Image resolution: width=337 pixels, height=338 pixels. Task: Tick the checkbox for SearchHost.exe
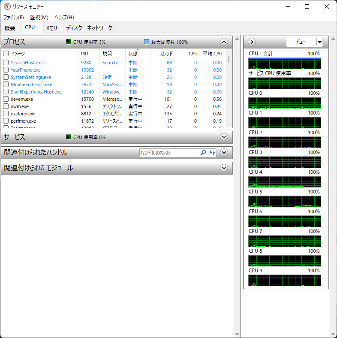pyautogui.click(x=6, y=63)
